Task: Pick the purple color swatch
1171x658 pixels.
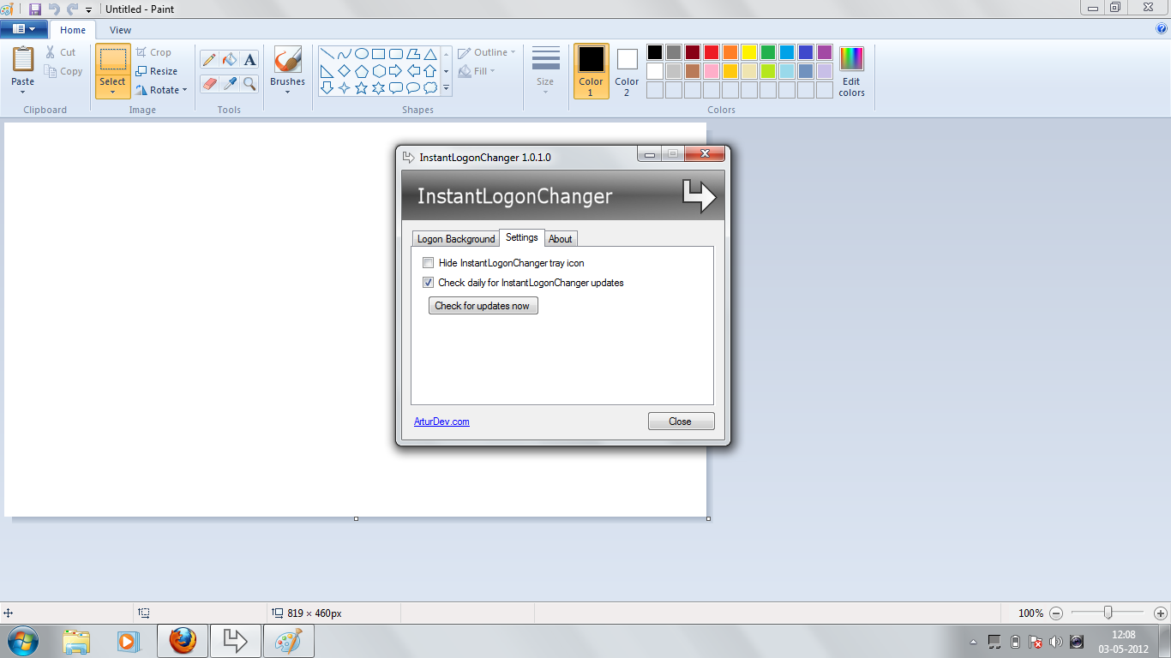Action: (x=825, y=52)
